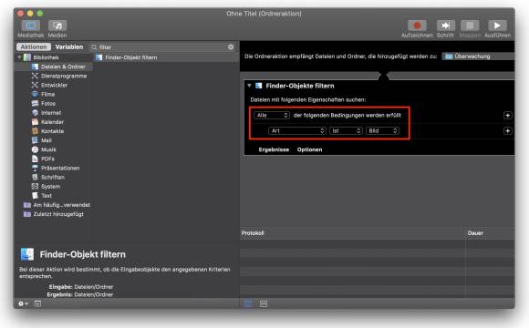Switch to the Variablen tab
This screenshot has width=529, height=328.
coord(69,46)
